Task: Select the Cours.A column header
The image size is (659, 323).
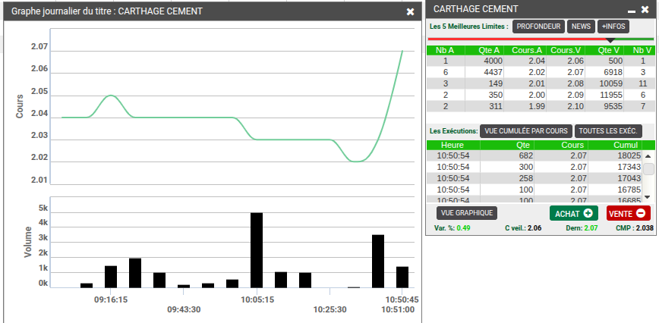Action: [x=525, y=50]
